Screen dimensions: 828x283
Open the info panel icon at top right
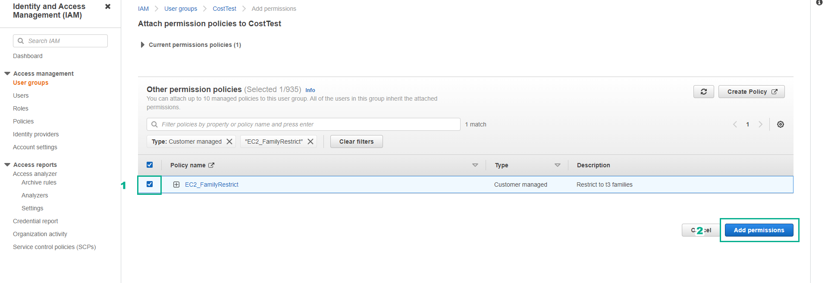coord(819,3)
